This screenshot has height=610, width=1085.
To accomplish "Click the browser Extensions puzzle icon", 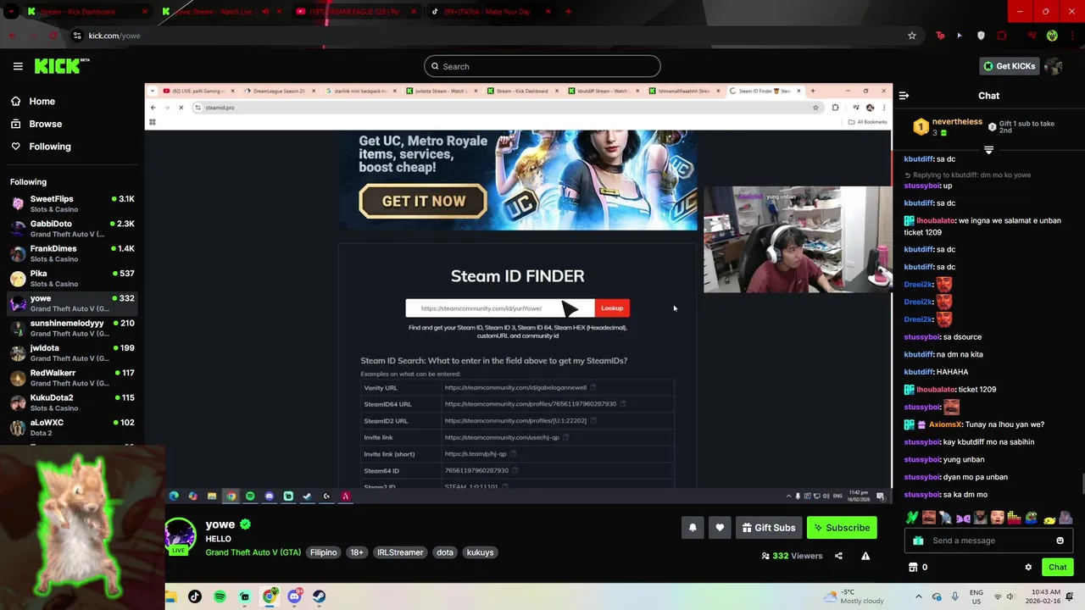I will 1002,36.
